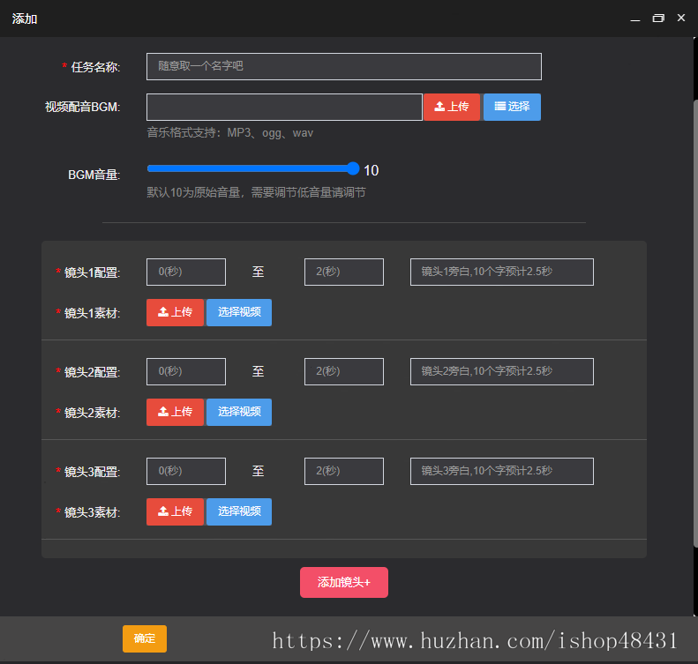The image size is (698, 664).
Task: Maximize the 添加 dialog window
Action: coord(658,19)
